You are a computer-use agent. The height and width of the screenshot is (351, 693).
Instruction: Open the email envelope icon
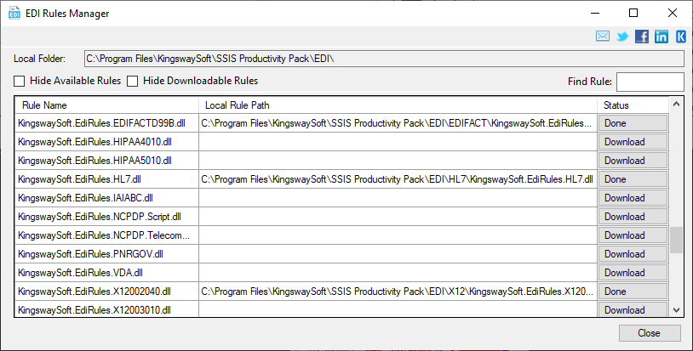click(x=603, y=37)
